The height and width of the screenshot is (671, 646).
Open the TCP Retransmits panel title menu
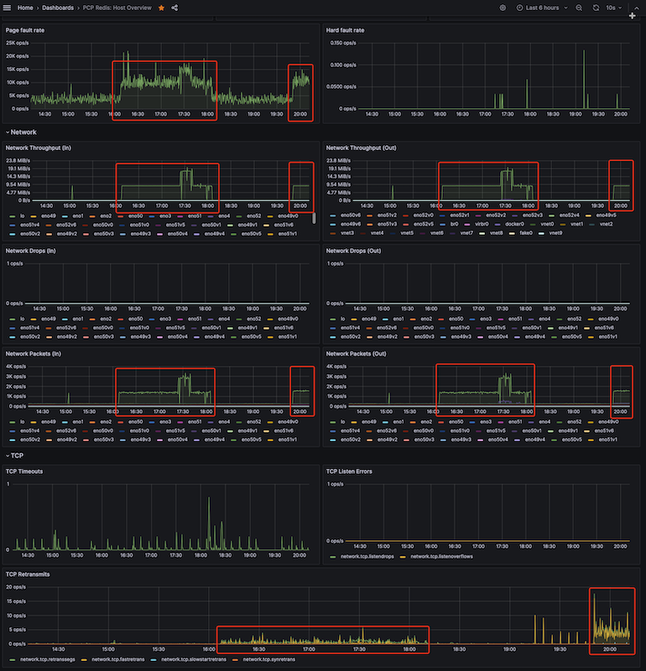pos(28,575)
